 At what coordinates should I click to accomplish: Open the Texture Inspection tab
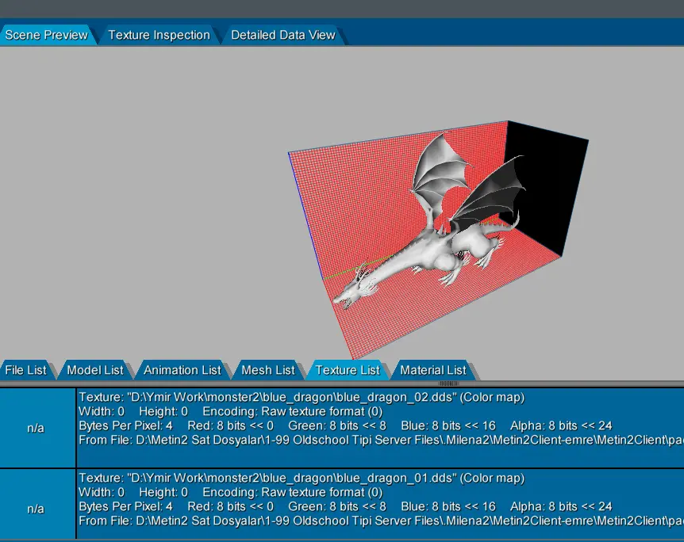159,35
